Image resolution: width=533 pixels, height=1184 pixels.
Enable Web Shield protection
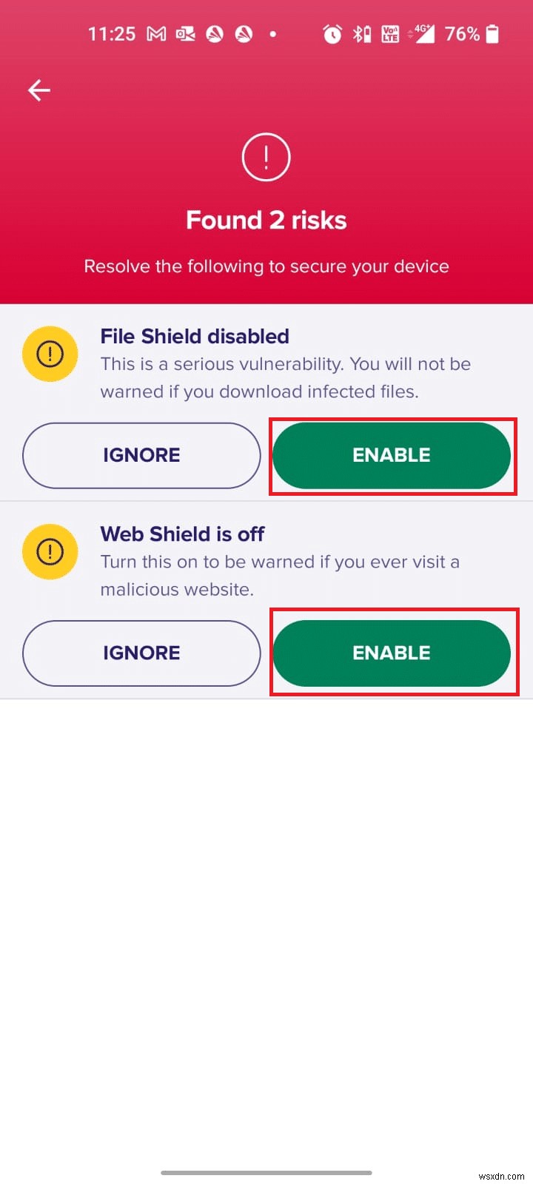pos(392,653)
